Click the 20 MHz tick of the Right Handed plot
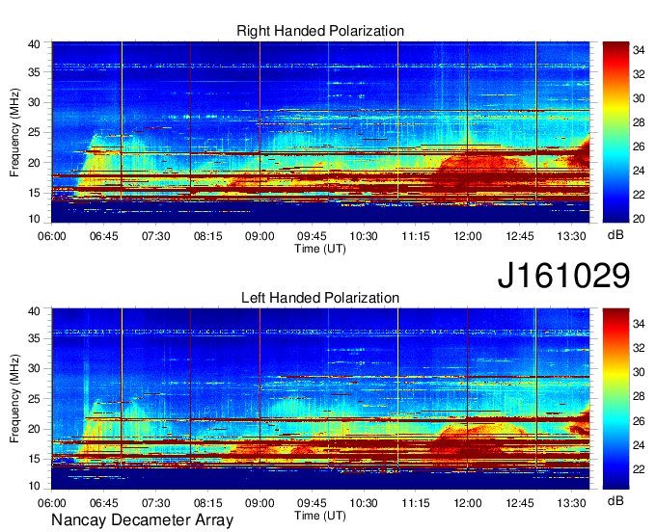Viewport: 656px width, 532px height. click(x=34, y=163)
